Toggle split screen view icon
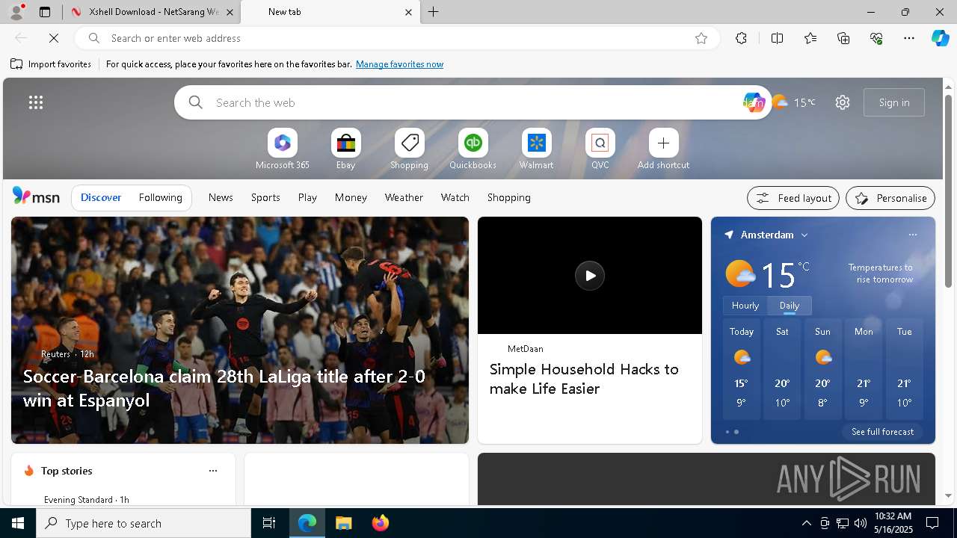957x538 pixels. (x=777, y=38)
